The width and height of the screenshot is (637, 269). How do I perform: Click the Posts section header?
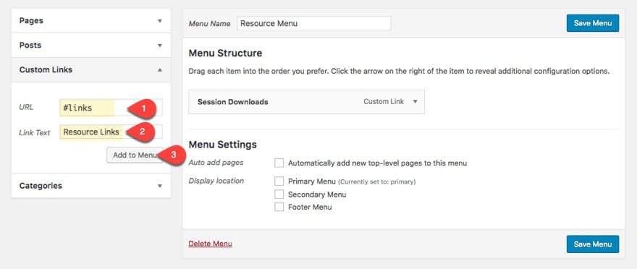pos(91,46)
